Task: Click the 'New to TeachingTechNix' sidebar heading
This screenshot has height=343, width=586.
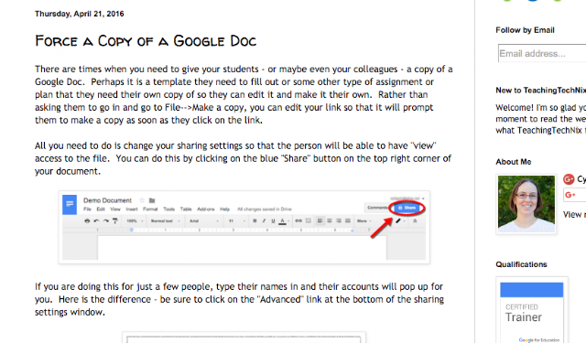Action: (541, 91)
